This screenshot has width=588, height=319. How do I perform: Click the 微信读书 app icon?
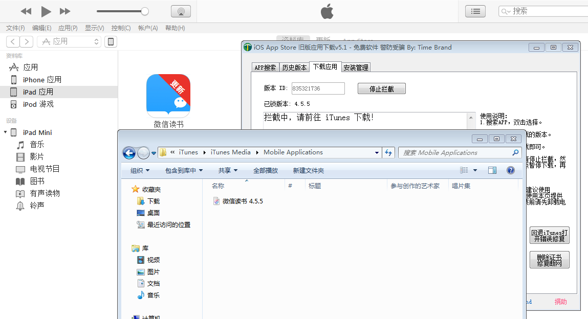click(x=168, y=96)
